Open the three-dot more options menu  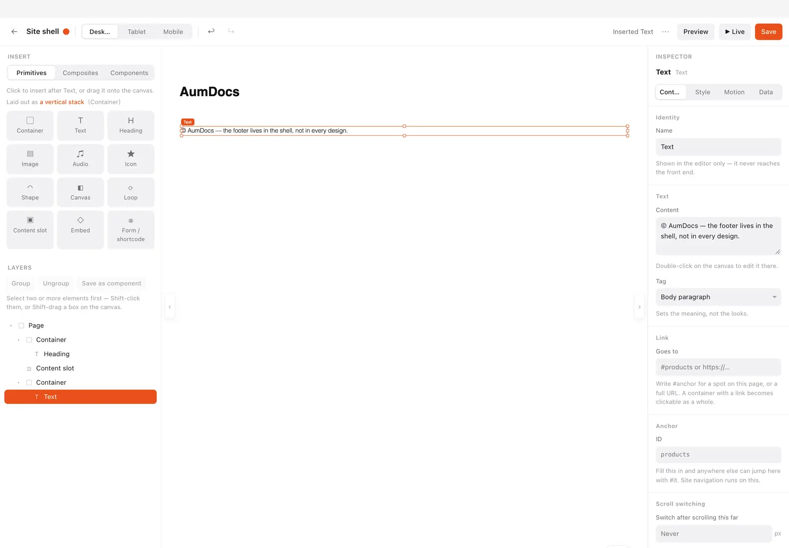coord(665,32)
